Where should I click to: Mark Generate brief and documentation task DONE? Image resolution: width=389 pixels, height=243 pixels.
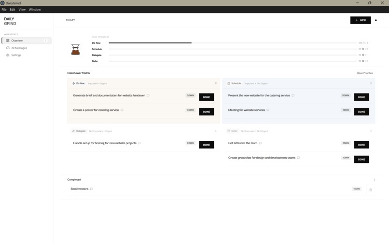pos(207,97)
